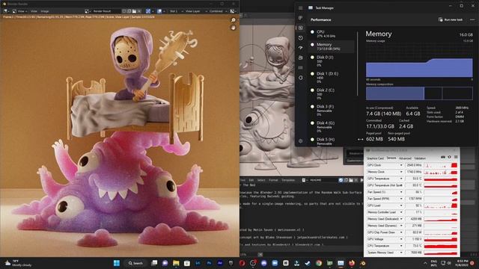This screenshot has width=479, height=269.
Task: Open Details page in Task Manager sidebar
Action: [301, 68]
